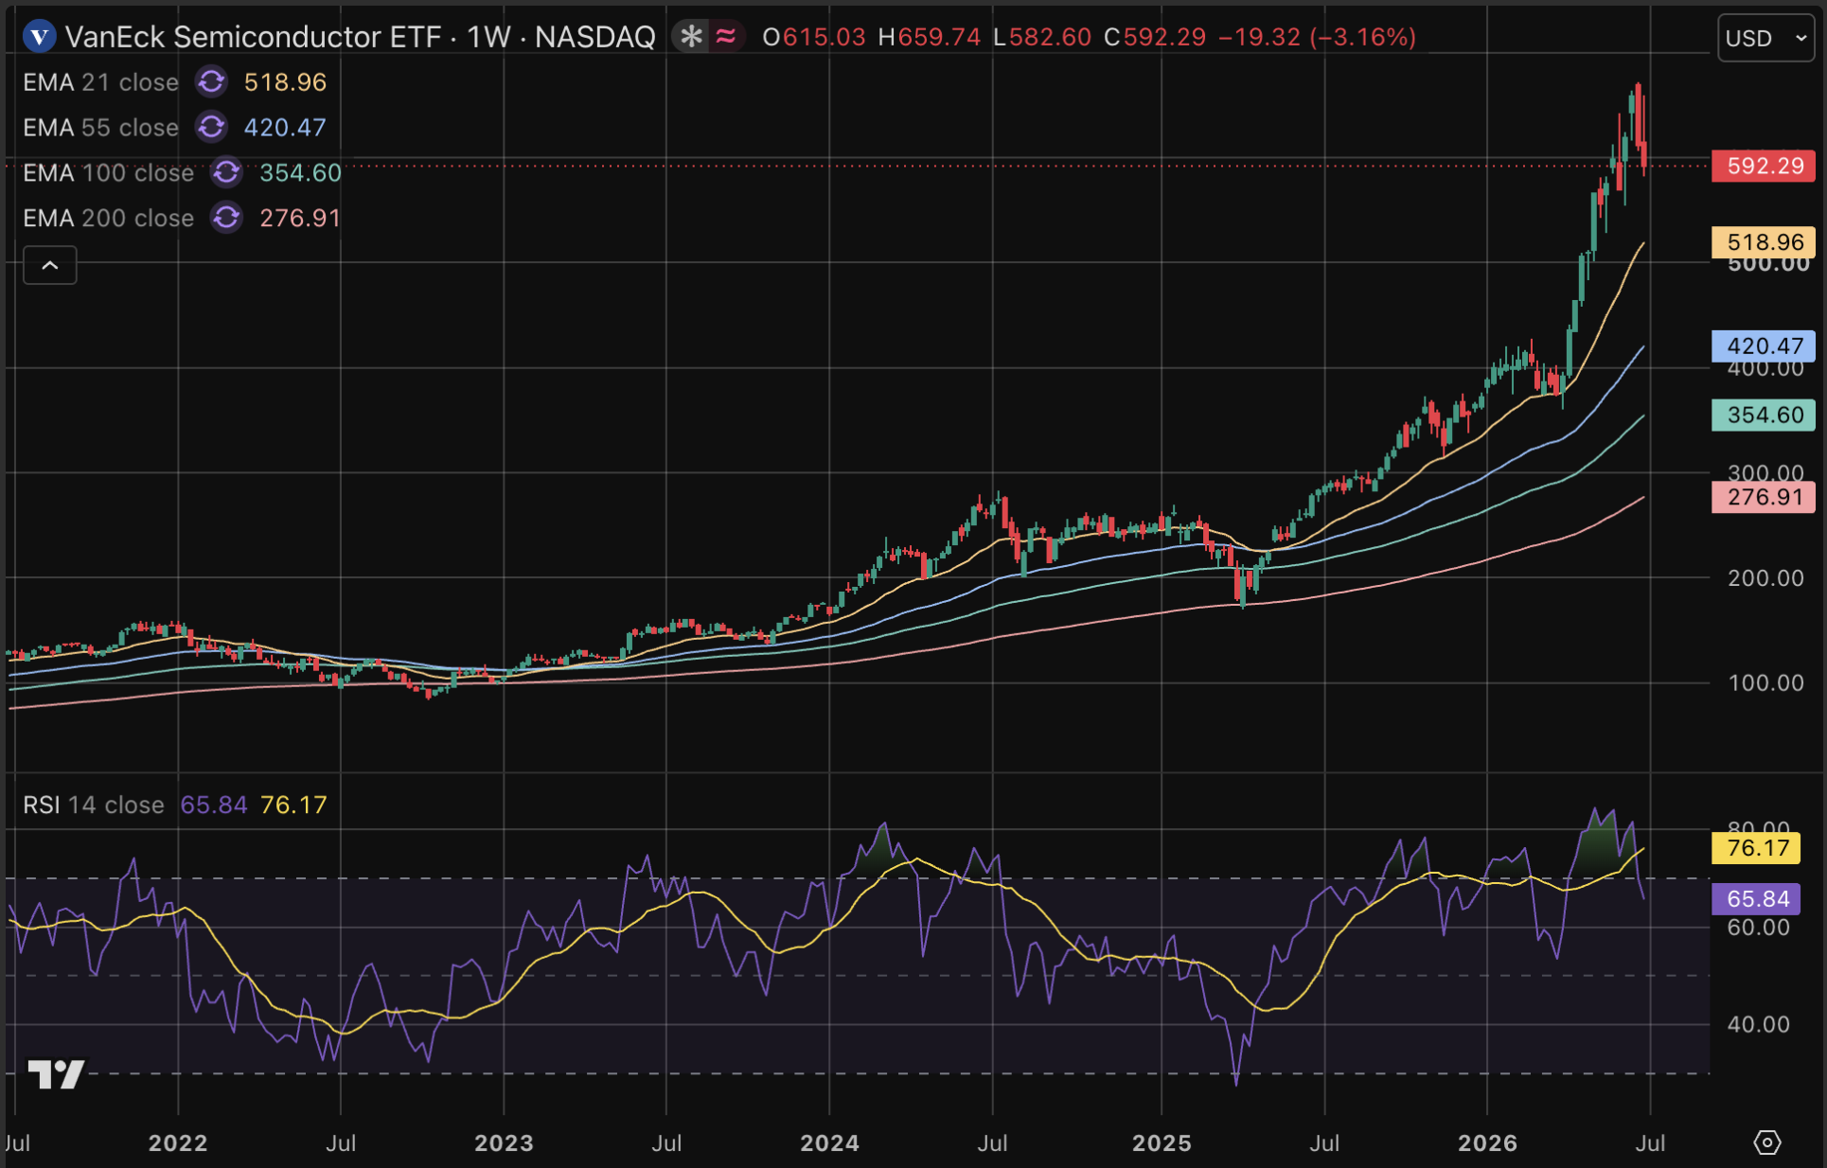Click the 2025 time axis label

(1162, 1142)
